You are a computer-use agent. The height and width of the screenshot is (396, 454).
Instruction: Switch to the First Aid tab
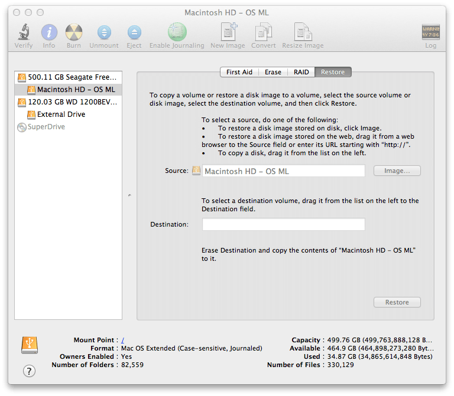pyautogui.click(x=239, y=72)
